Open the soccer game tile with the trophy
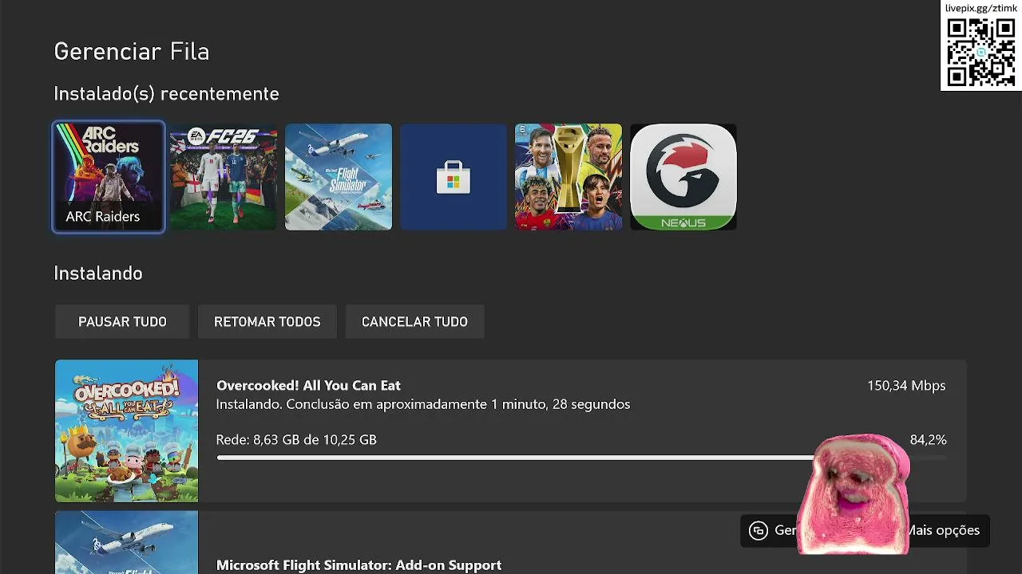This screenshot has height=574, width=1022. [568, 177]
